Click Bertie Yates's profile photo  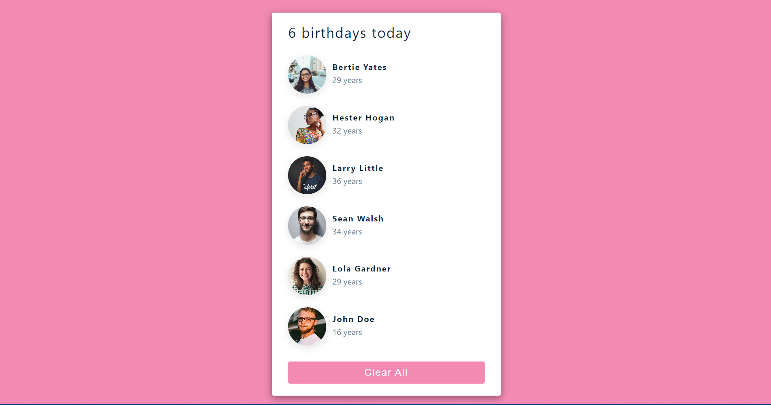(x=307, y=74)
